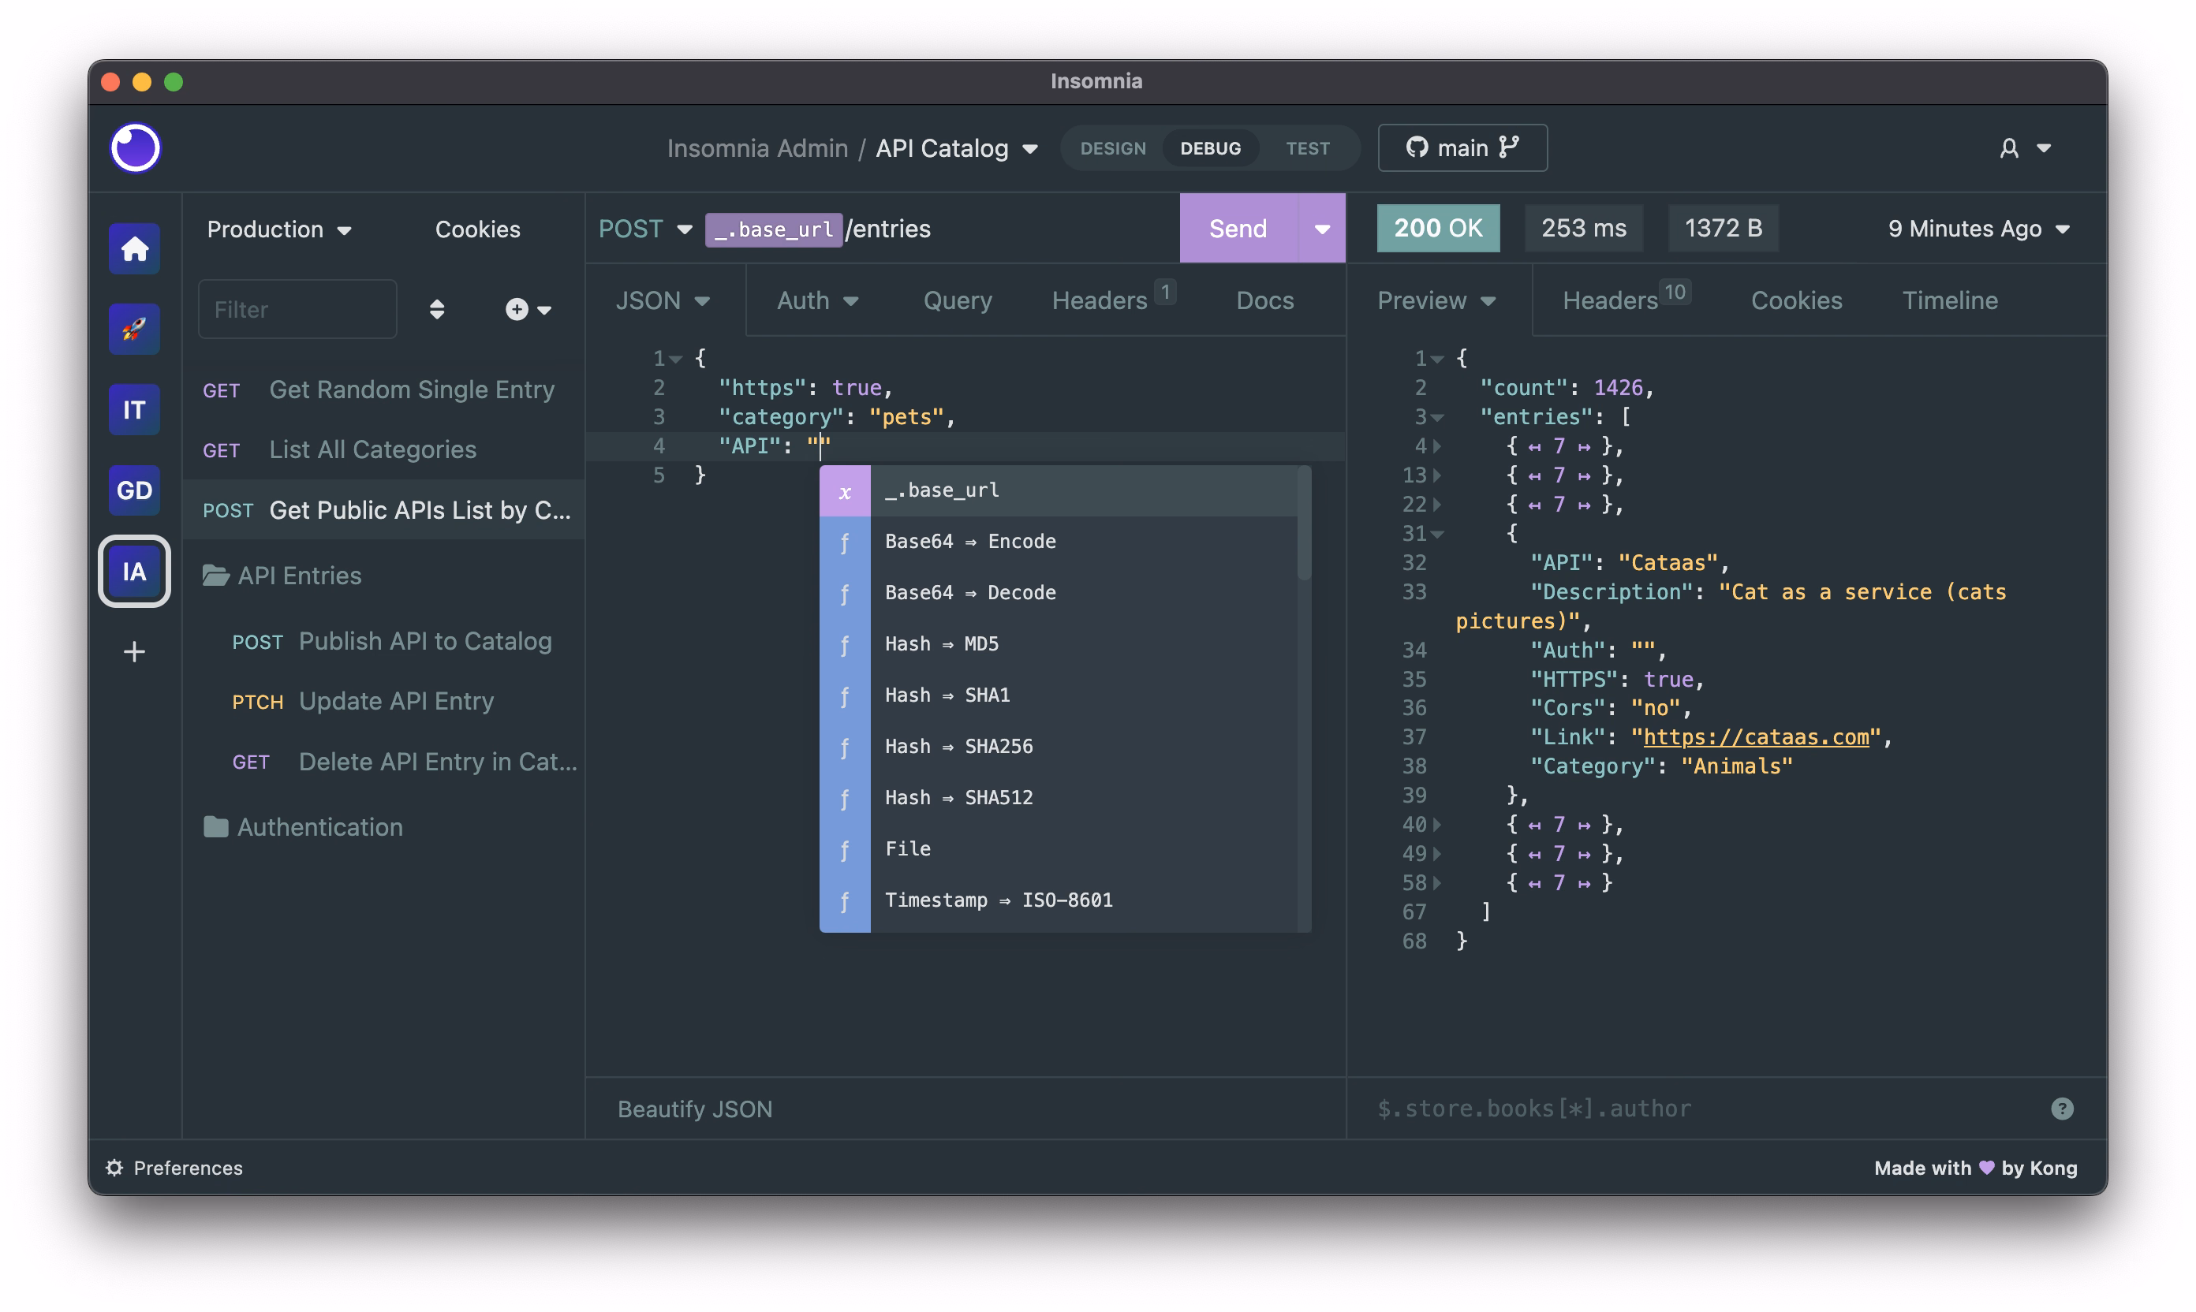Add a new workspace with plus icon
Viewport: 2196px width, 1312px height.
click(x=134, y=651)
